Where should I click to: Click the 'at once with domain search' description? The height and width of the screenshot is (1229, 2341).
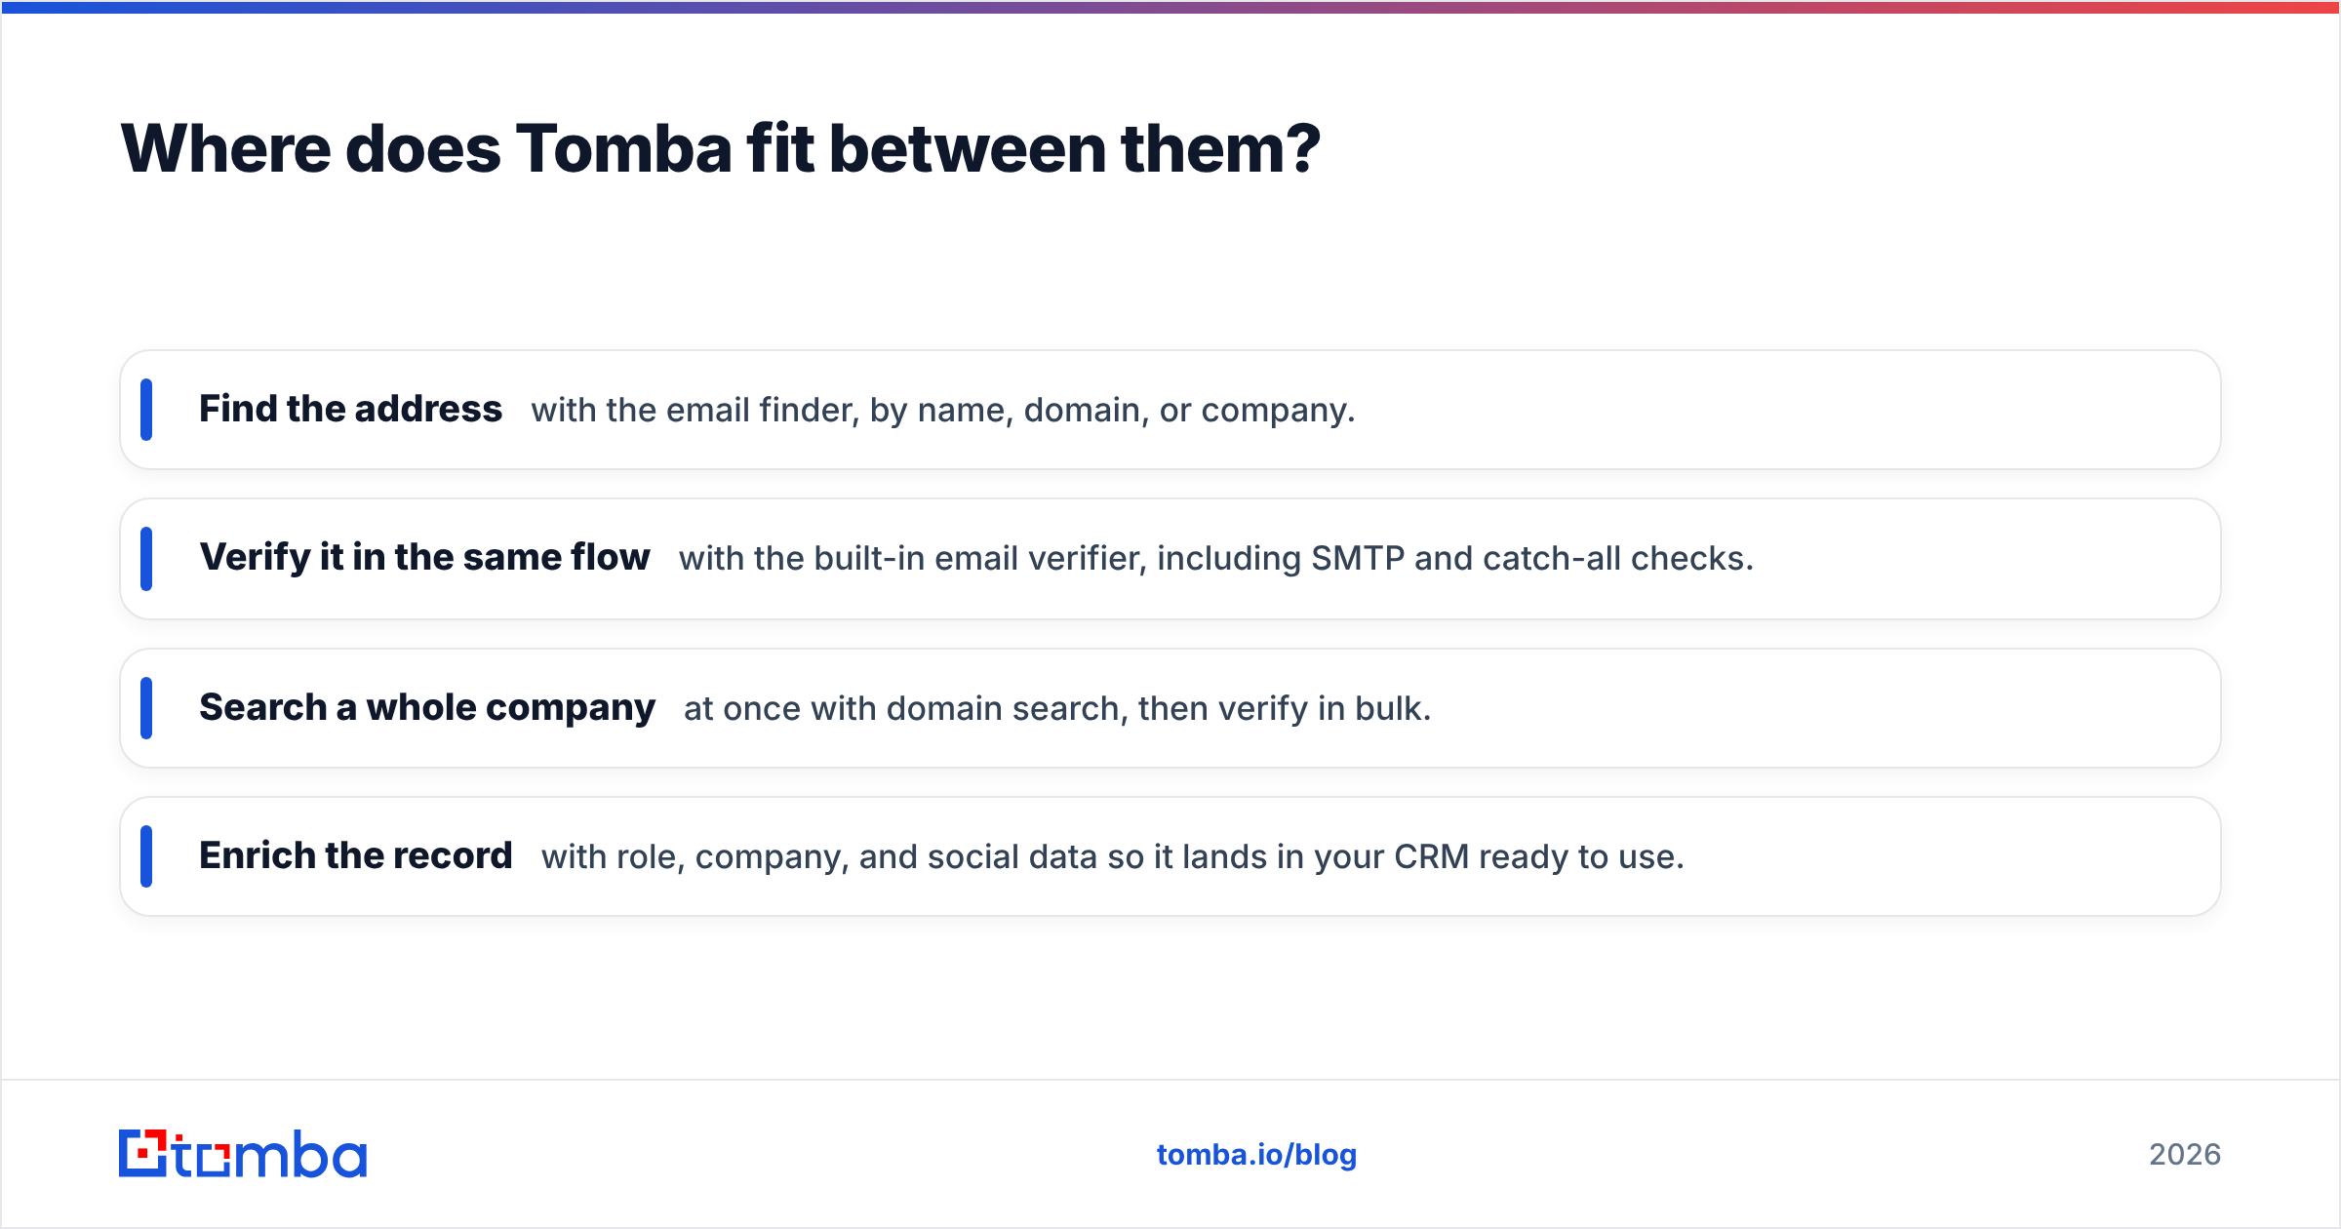[x=1057, y=709]
